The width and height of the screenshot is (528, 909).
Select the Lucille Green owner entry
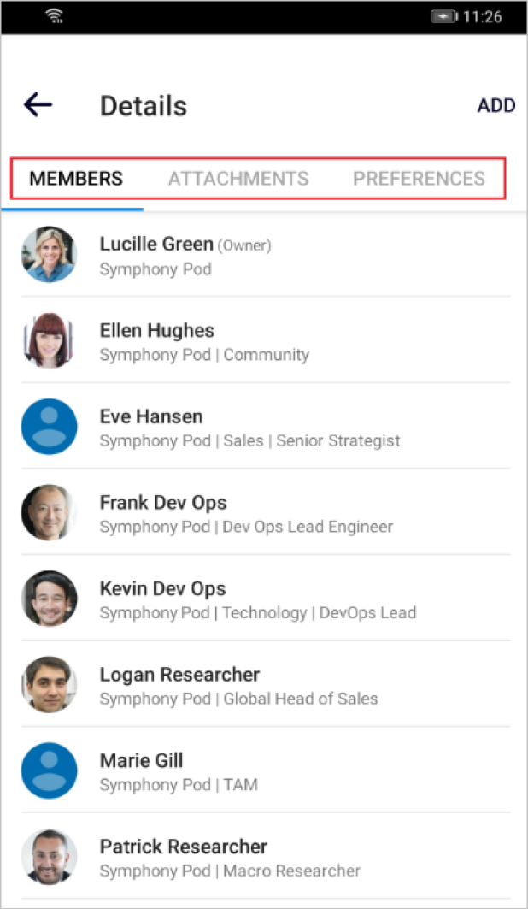click(x=266, y=255)
